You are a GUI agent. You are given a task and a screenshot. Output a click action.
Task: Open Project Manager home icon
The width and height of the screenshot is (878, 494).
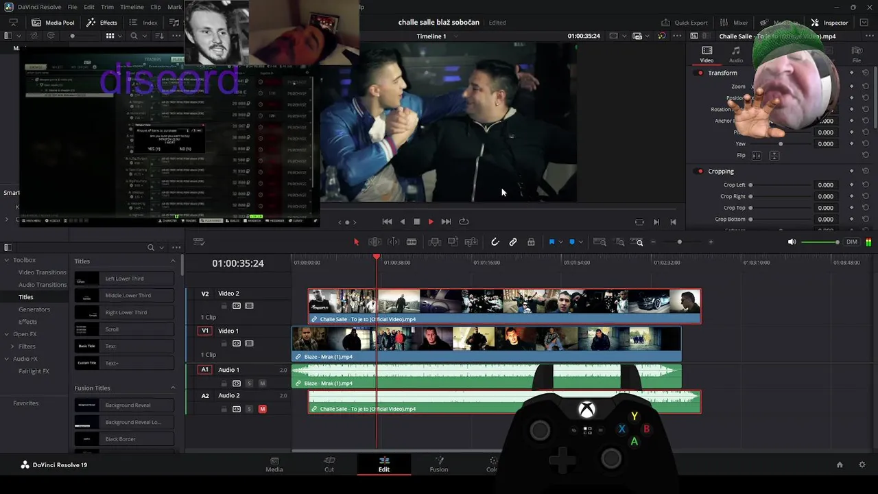coord(840,464)
